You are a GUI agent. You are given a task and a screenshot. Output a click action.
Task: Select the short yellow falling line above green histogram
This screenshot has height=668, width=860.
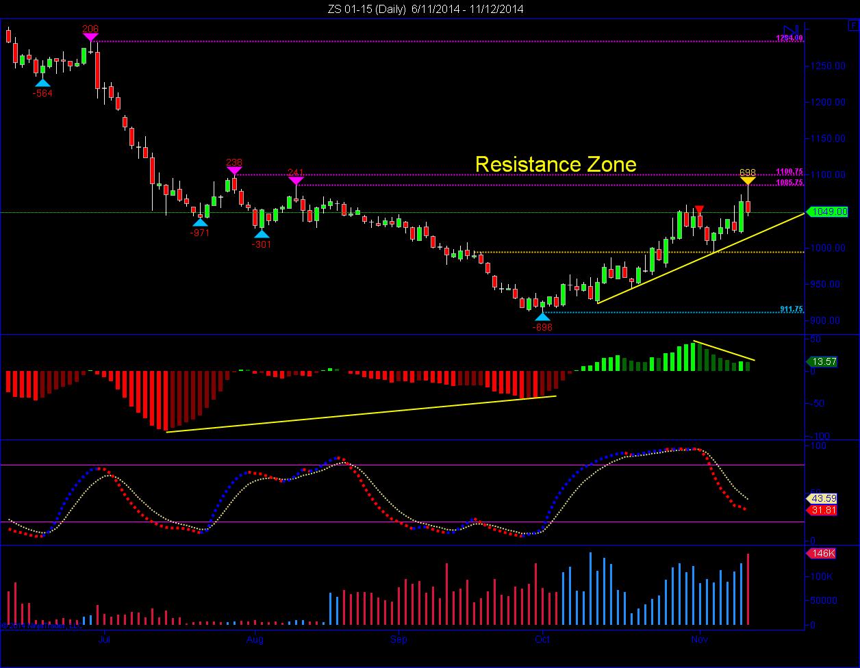point(724,350)
